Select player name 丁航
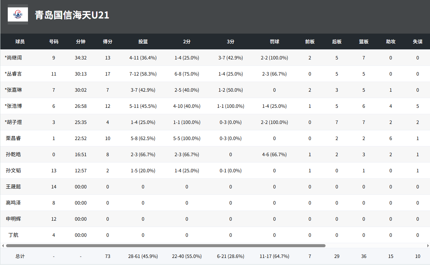Image resolution: width=430 pixels, height=265 pixels. (13, 235)
